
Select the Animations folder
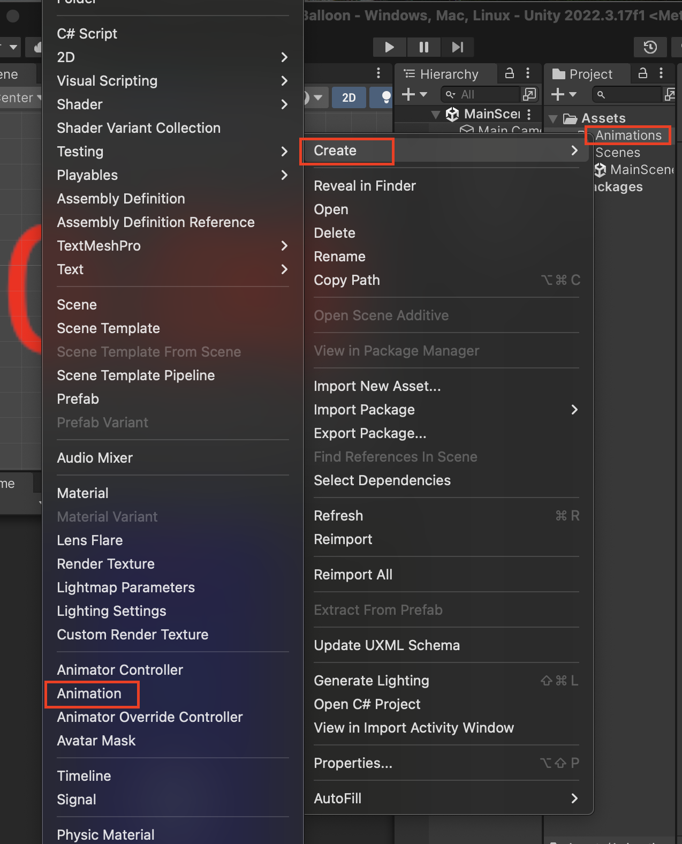click(x=628, y=135)
